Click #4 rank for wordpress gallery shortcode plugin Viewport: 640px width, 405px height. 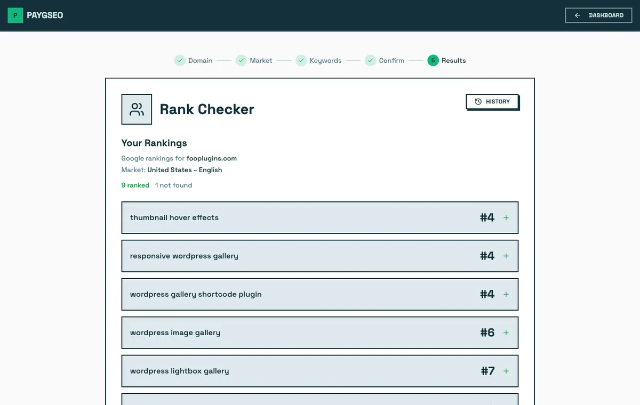[x=487, y=294]
